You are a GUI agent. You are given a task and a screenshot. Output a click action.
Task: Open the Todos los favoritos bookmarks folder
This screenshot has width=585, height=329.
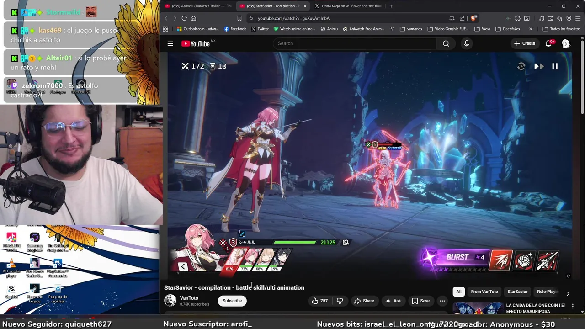pyautogui.click(x=561, y=29)
